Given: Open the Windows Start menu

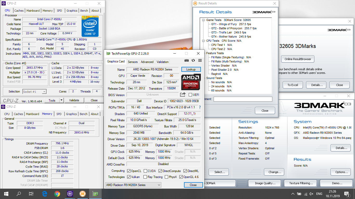Looking at the screenshot, I should point(6,194).
